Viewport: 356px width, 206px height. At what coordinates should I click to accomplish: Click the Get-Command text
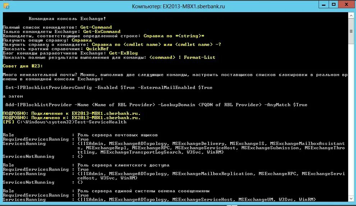click(96, 27)
